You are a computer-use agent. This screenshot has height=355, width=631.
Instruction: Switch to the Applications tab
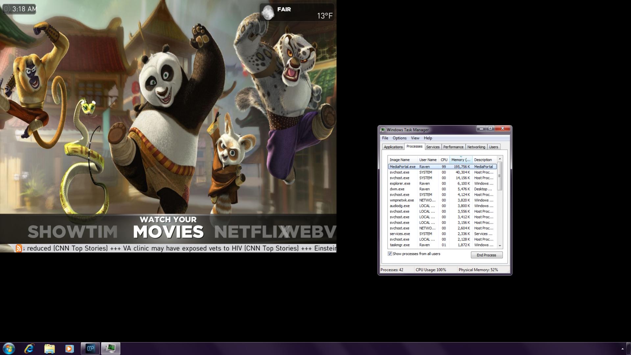(x=393, y=147)
